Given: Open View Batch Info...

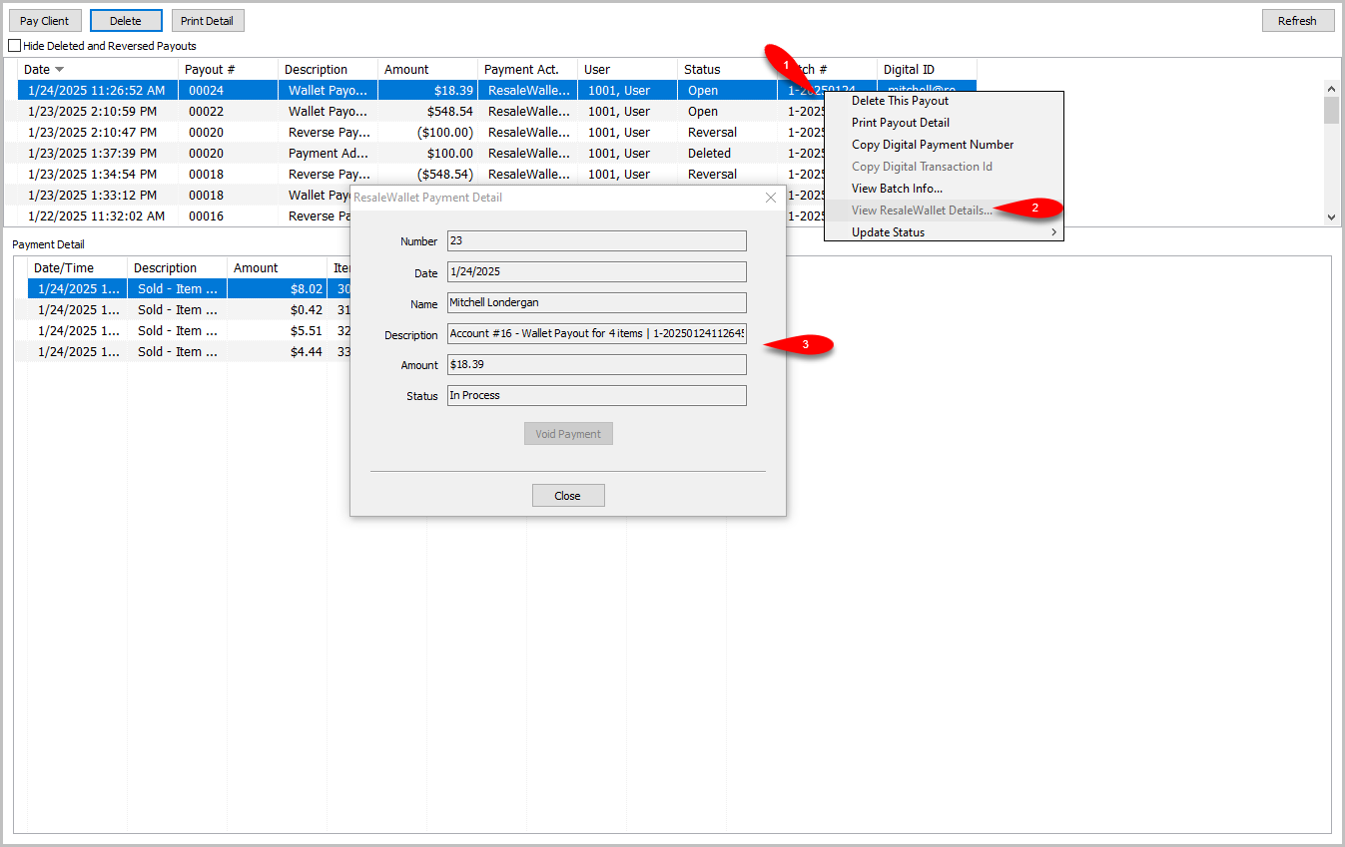Looking at the screenshot, I should pos(944,189).
